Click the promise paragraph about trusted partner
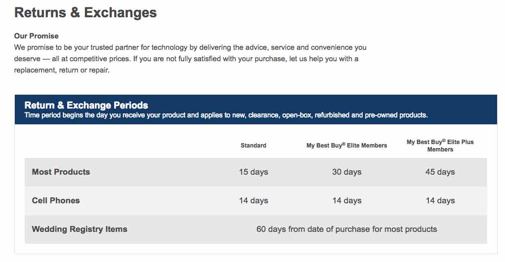Screen dimensions: 505x262 [190, 59]
